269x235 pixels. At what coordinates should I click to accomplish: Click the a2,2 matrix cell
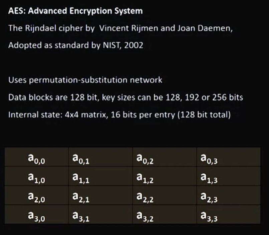pos(145,197)
